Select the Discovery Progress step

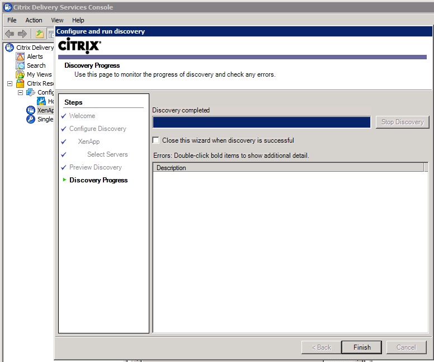click(98, 180)
